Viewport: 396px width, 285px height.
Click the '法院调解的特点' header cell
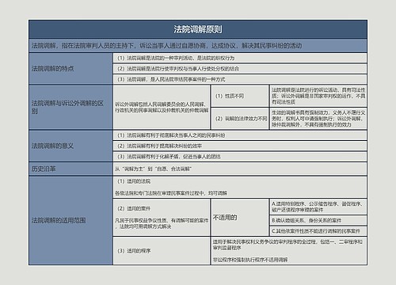point(70,69)
